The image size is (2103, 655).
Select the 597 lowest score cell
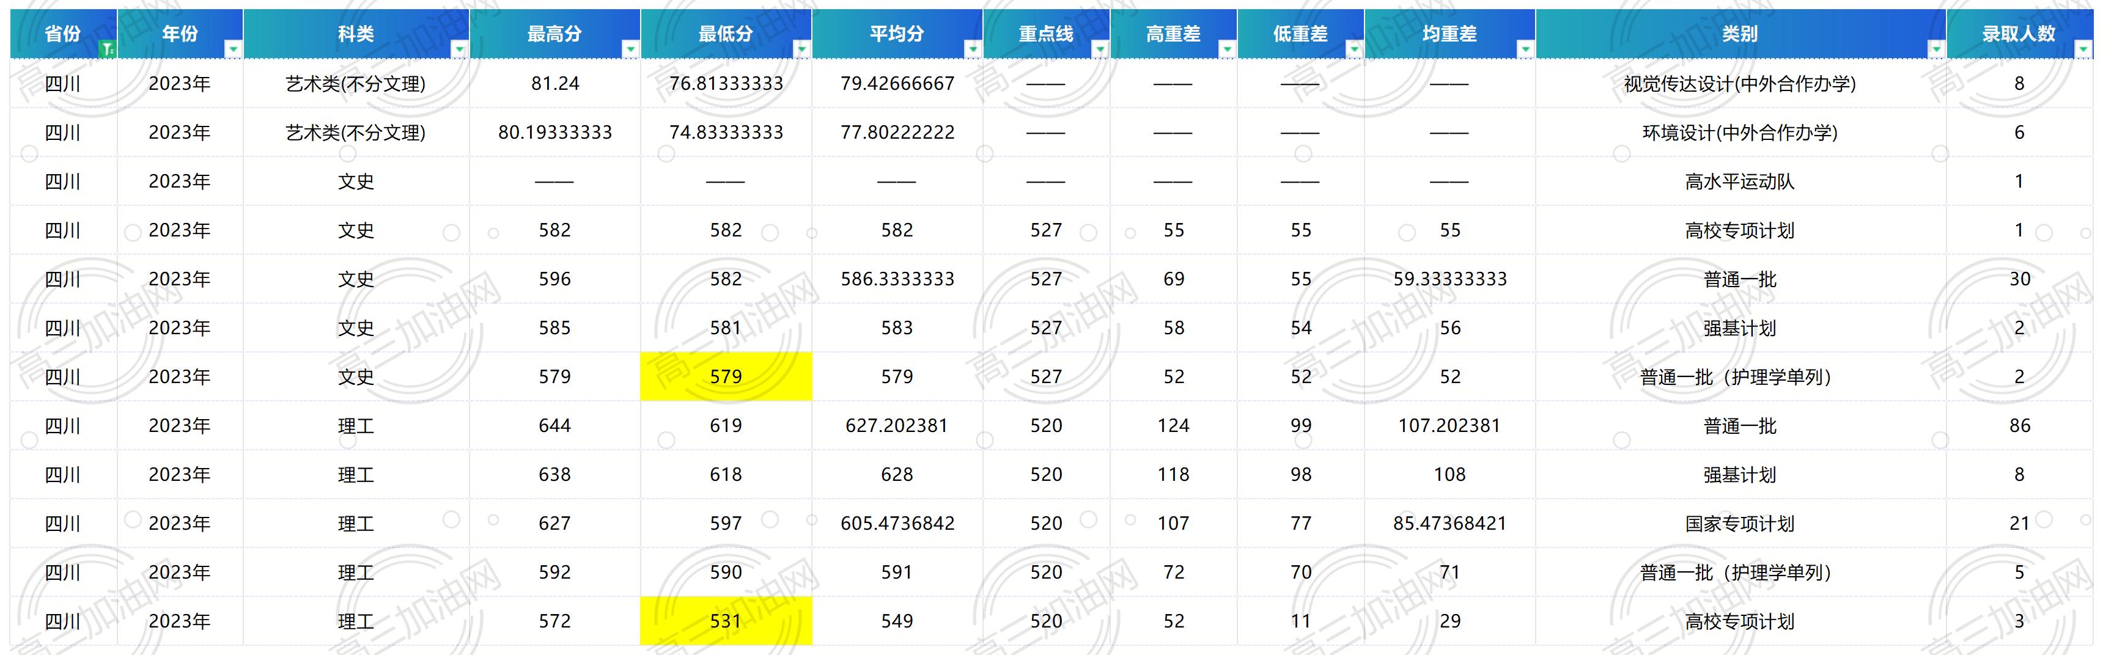[x=726, y=524]
